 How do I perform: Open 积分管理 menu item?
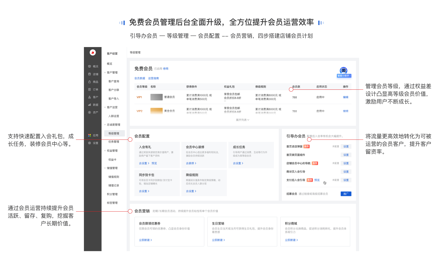[x=112, y=194]
